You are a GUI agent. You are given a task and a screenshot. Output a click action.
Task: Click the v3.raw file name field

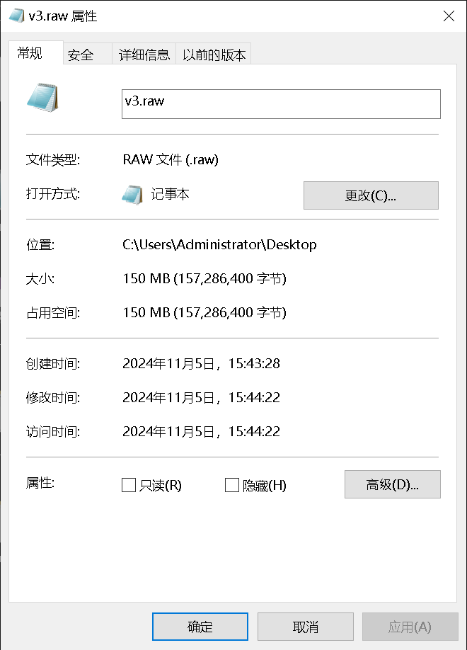tap(281, 103)
